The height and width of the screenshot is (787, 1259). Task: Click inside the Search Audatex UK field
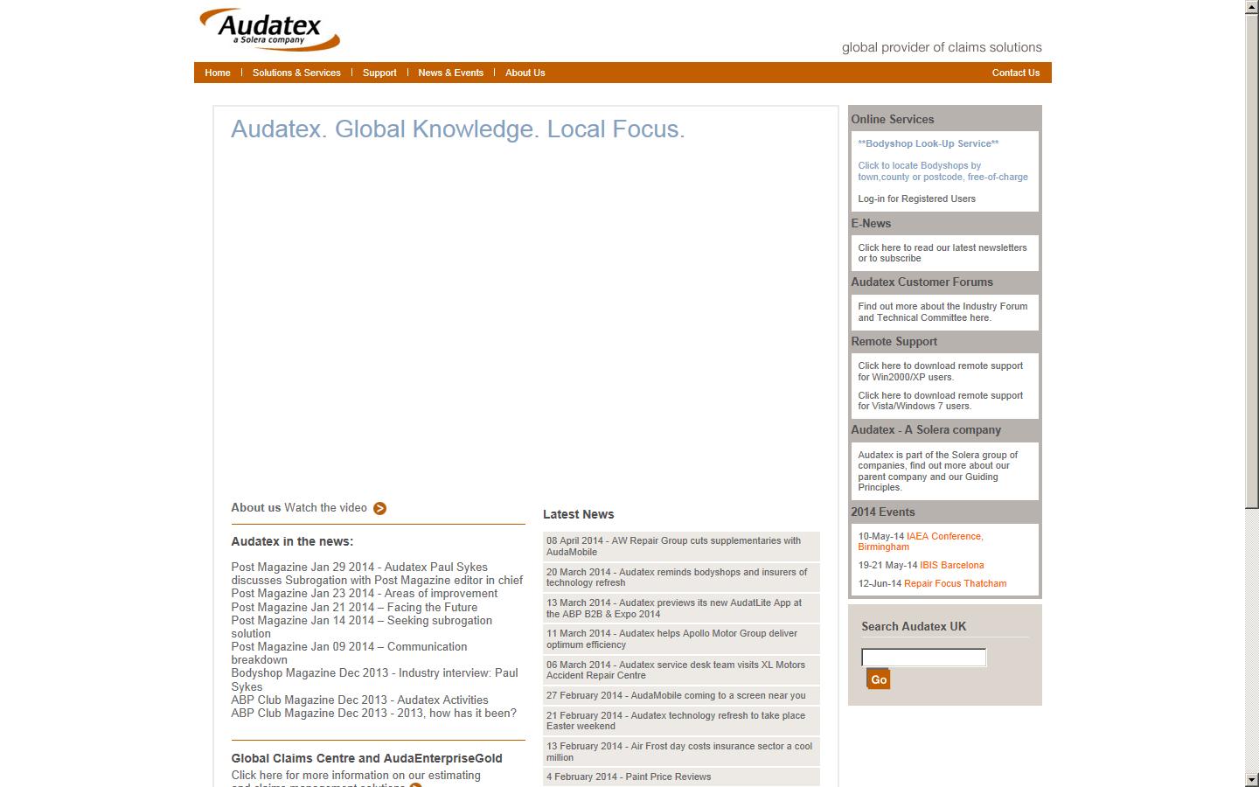point(923,657)
